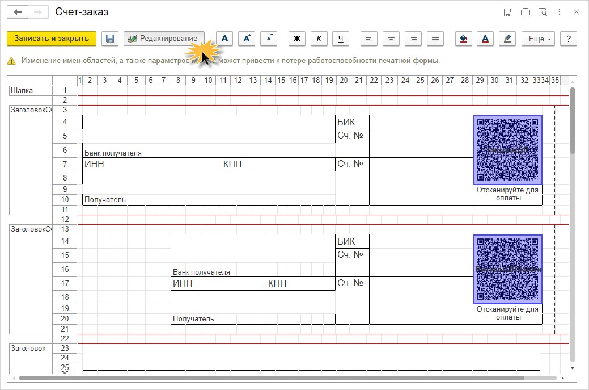Open font settings with the A icon
Screen dimensions: 589x390
point(224,39)
